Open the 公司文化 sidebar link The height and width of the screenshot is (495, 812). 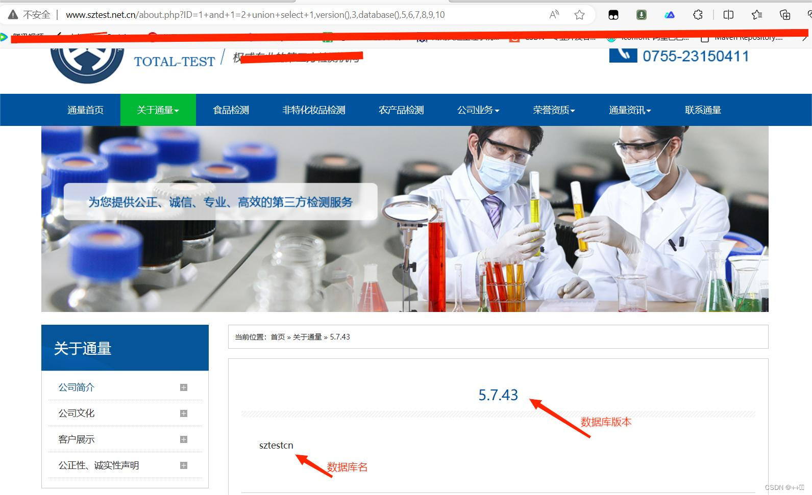click(x=77, y=413)
